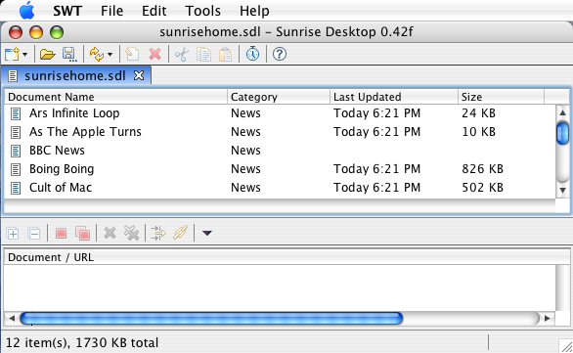
Task: Close the sunrisehome.sdl tab
Action: (139, 75)
